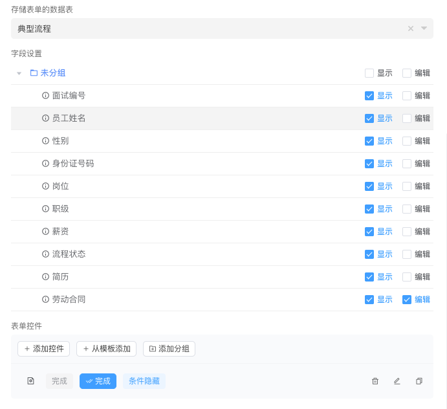Click info icon next to 面试编号
447x409 pixels.
45,96
